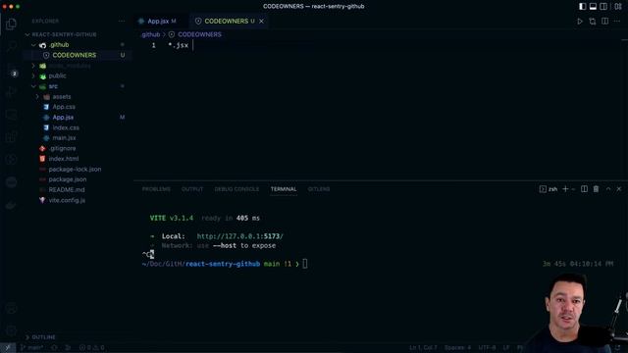Screen dimensions: 628x353
Task: Toggle the secondary sidebar layout icon
Action: pyautogui.click(x=603, y=7)
